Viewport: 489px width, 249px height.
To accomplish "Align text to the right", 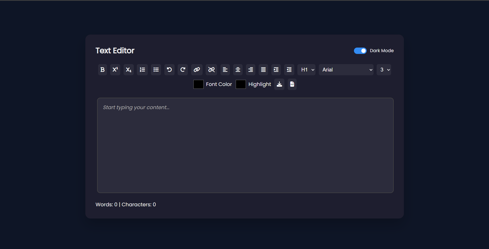I will 250,70.
